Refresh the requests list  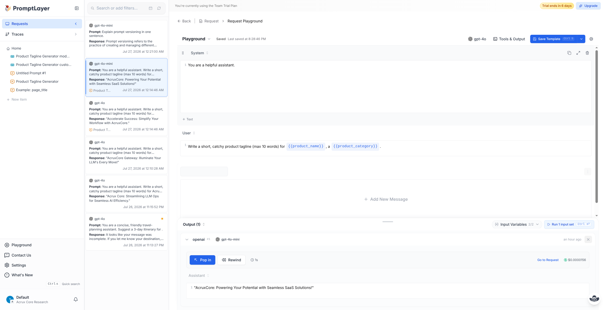(x=159, y=8)
